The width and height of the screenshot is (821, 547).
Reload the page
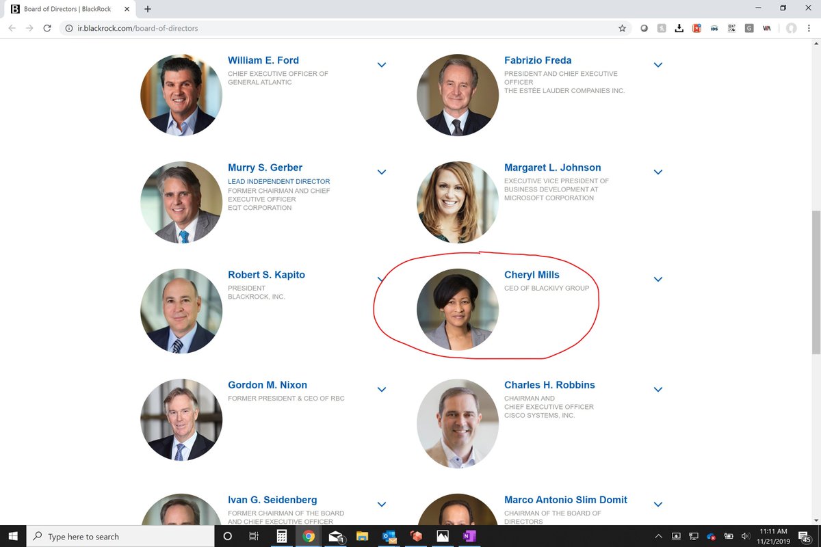[47, 28]
